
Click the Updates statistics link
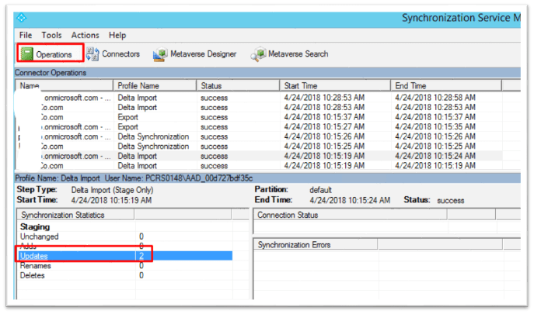34,256
